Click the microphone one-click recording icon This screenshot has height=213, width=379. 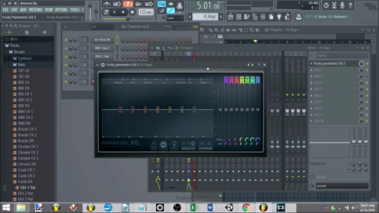click(x=342, y=5)
